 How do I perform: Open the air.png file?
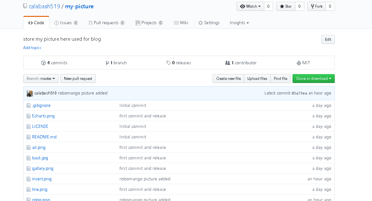tap(39, 147)
